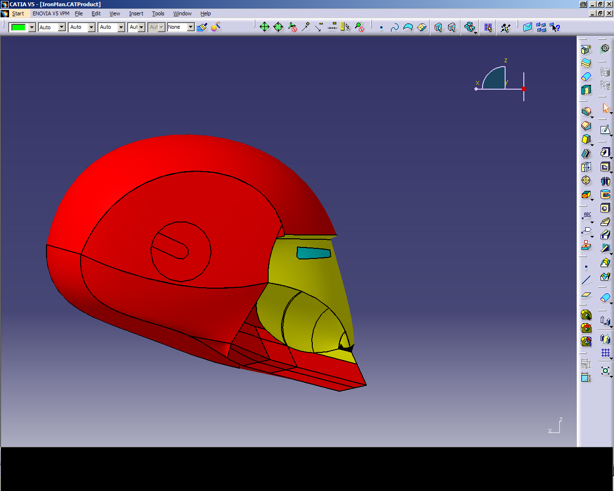Select the blue surface patch tool
This screenshot has height=491, width=614.
coord(408,27)
